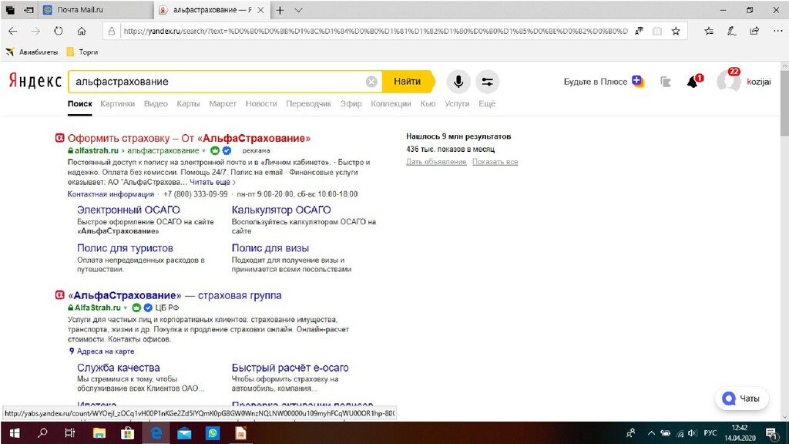Click the Яндекс logo
The image size is (789, 444).
coord(35,81)
